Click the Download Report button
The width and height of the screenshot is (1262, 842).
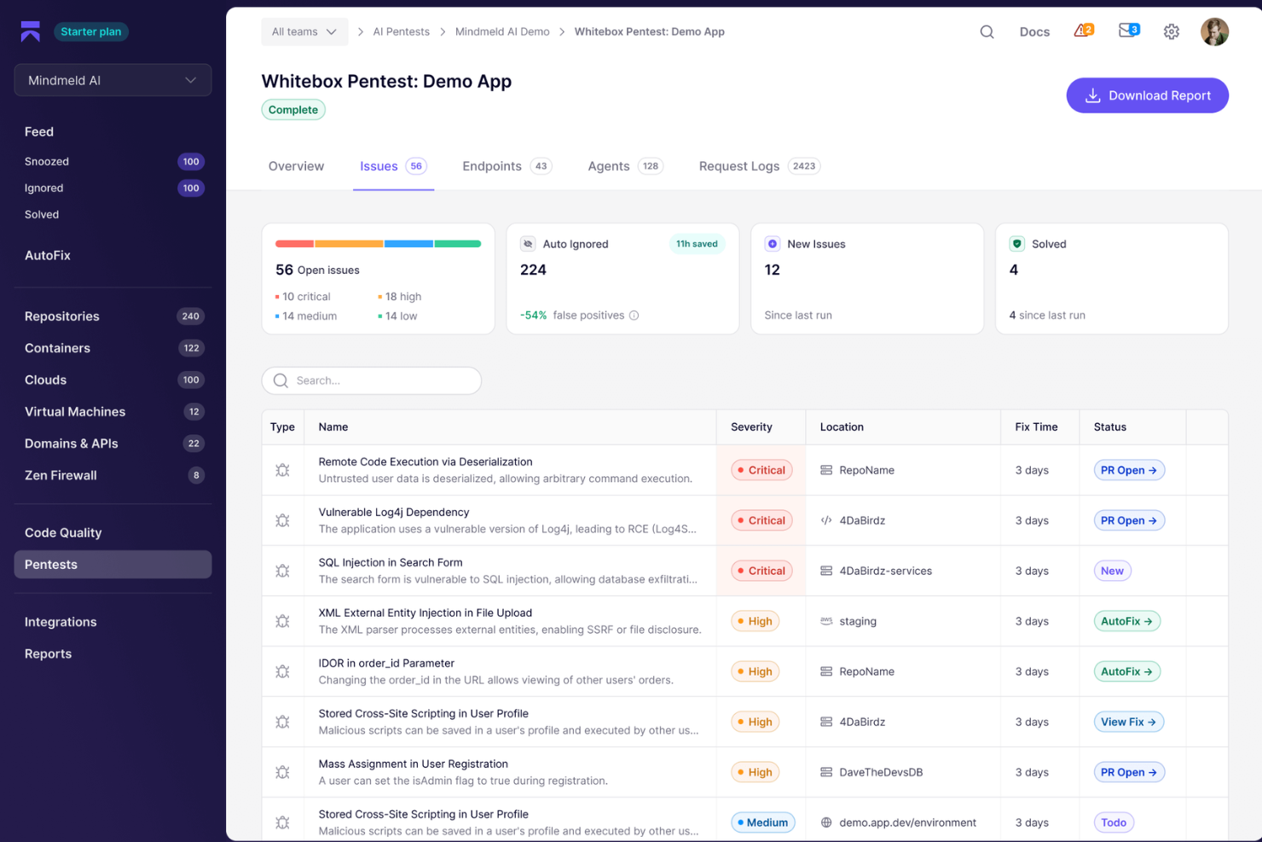pos(1147,95)
